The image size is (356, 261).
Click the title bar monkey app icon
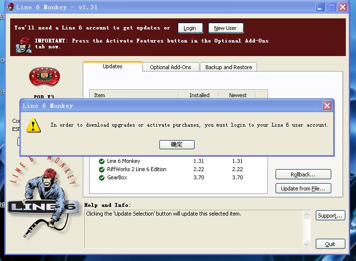click(x=11, y=7)
